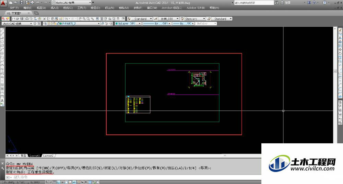Image resolution: width=343 pixels, height=184 pixels.
Task: Toggle Grid Display in status bar
Action: click(x=55, y=182)
